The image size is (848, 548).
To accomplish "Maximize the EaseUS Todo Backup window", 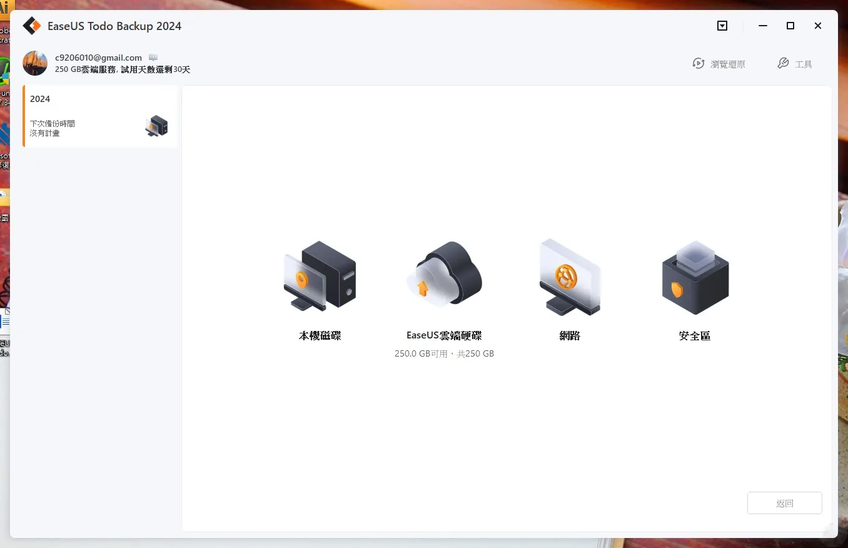I will [790, 26].
